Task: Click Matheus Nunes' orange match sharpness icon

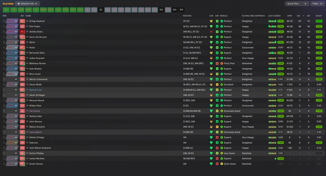Action: pos(217,63)
